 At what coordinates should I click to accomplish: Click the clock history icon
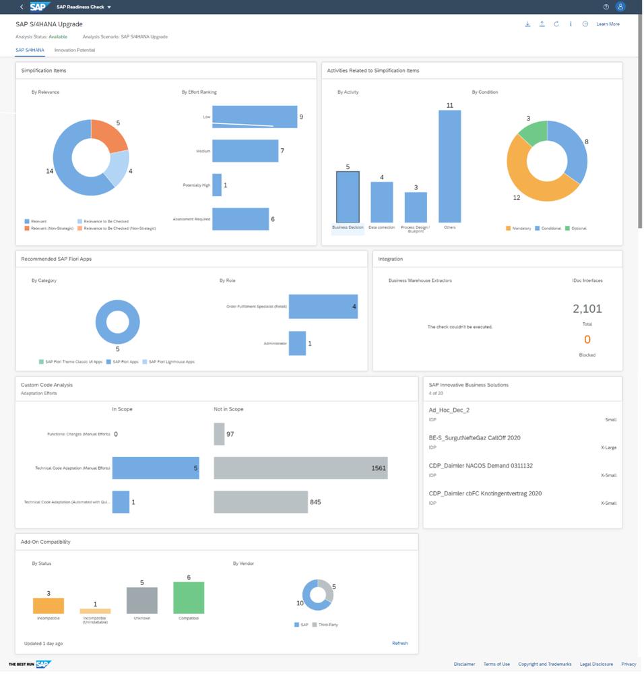[585, 24]
